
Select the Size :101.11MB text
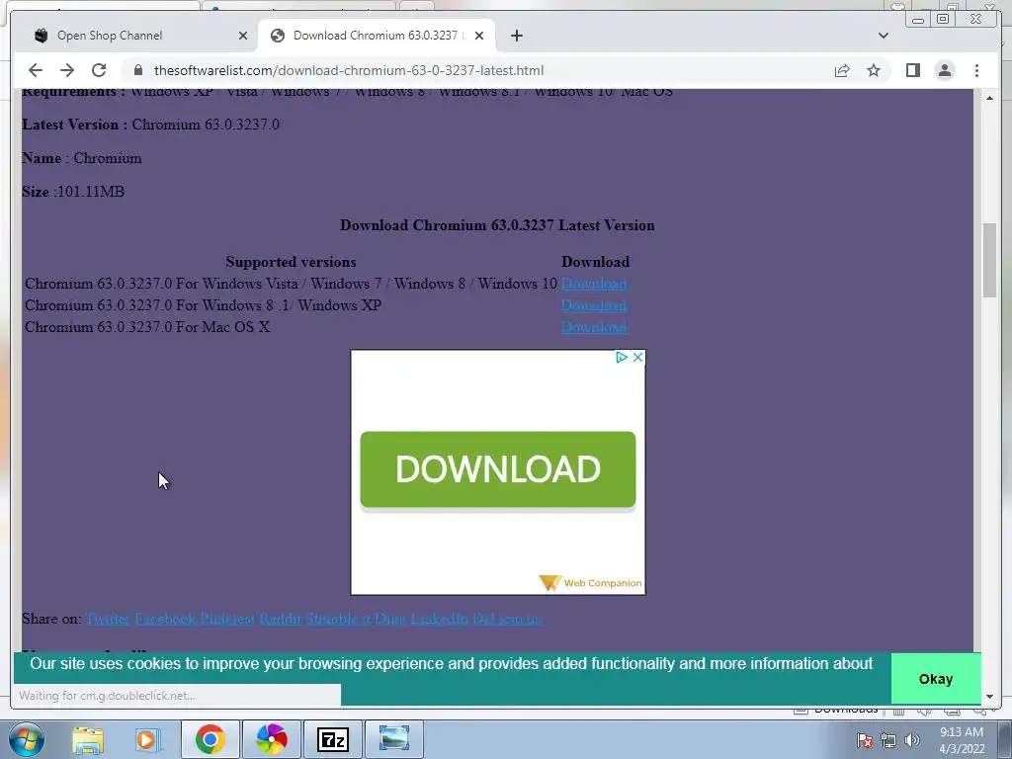click(x=73, y=192)
